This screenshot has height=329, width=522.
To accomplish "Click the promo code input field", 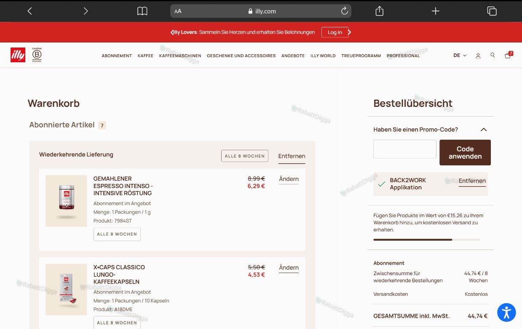I will pyautogui.click(x=405, y=149).
